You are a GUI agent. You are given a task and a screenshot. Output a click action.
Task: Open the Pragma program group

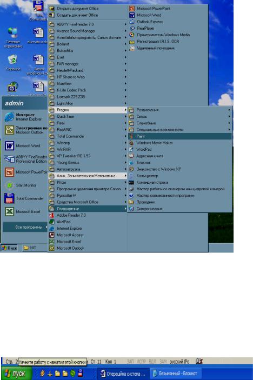(x=88, y=110)
